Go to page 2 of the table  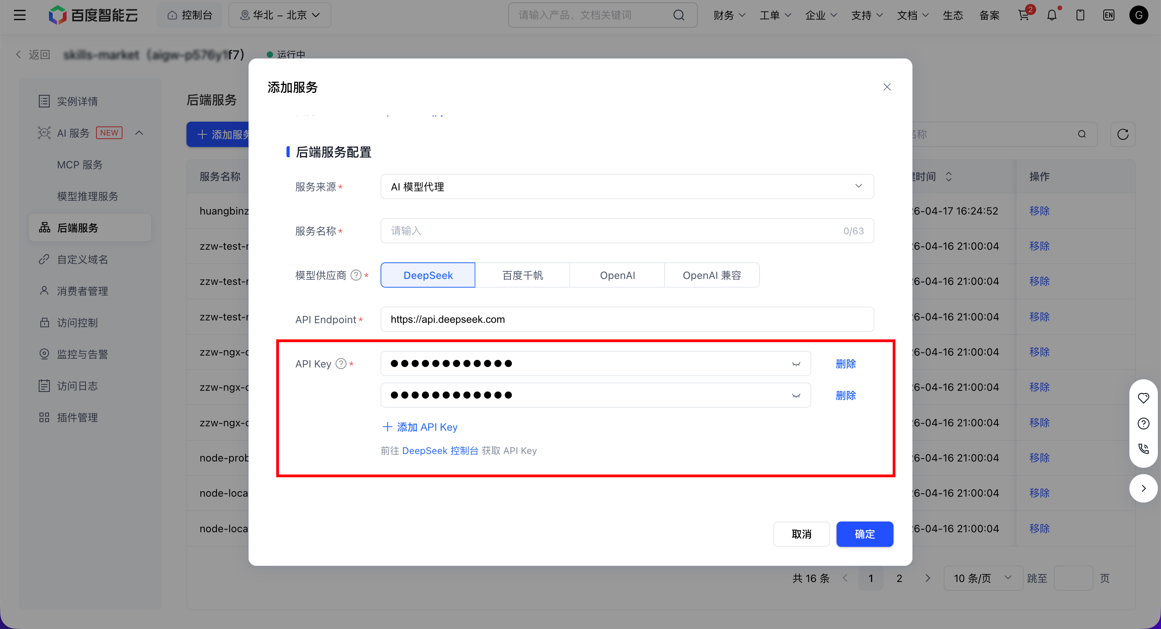(x=899, y=578)
